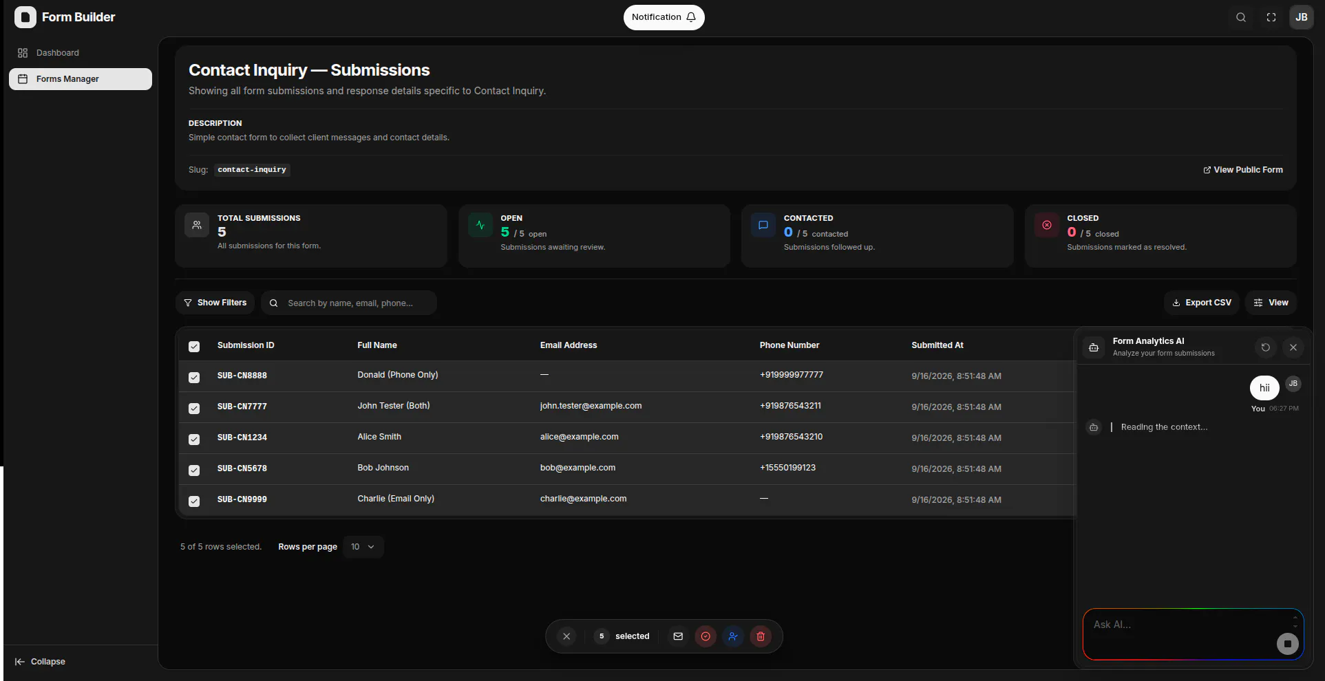Viewport: 1325px width, 681px height.
Task: Toggle fullscreen with the expand icon
Action: pos(1271,17)
